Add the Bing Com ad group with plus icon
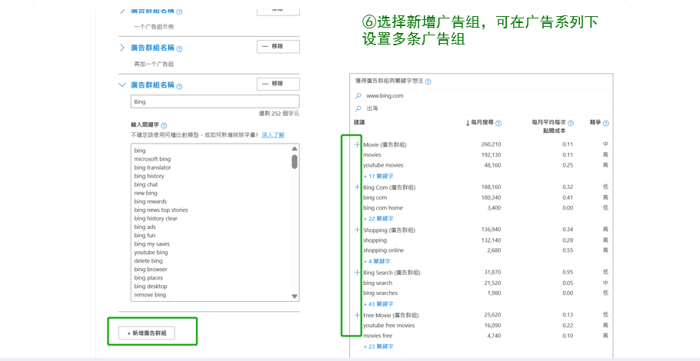 357,187
